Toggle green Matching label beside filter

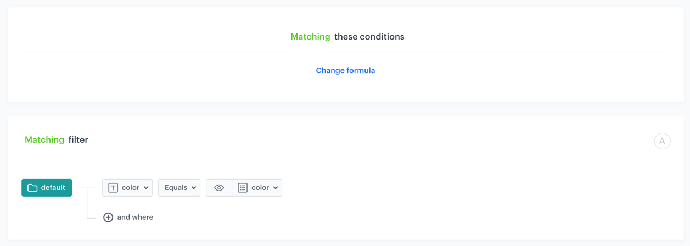coord(44,140)
